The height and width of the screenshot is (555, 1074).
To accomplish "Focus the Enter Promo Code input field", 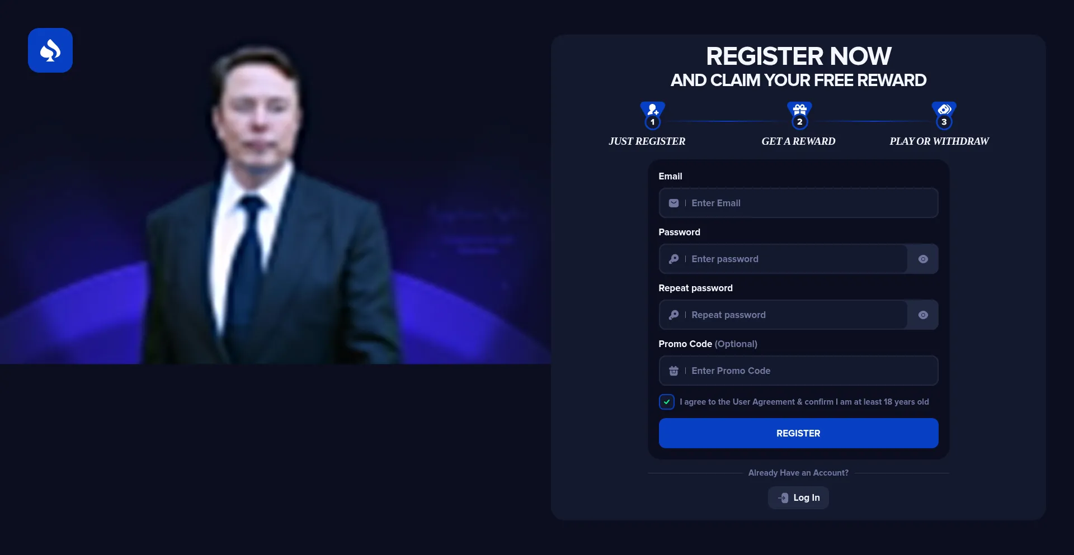I will click(798, 371).
